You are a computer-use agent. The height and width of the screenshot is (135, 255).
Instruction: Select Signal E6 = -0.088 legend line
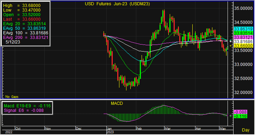coord(24,110)
